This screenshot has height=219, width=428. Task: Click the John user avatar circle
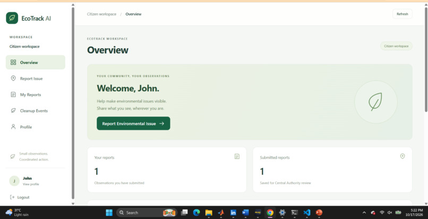pos(14,181)
